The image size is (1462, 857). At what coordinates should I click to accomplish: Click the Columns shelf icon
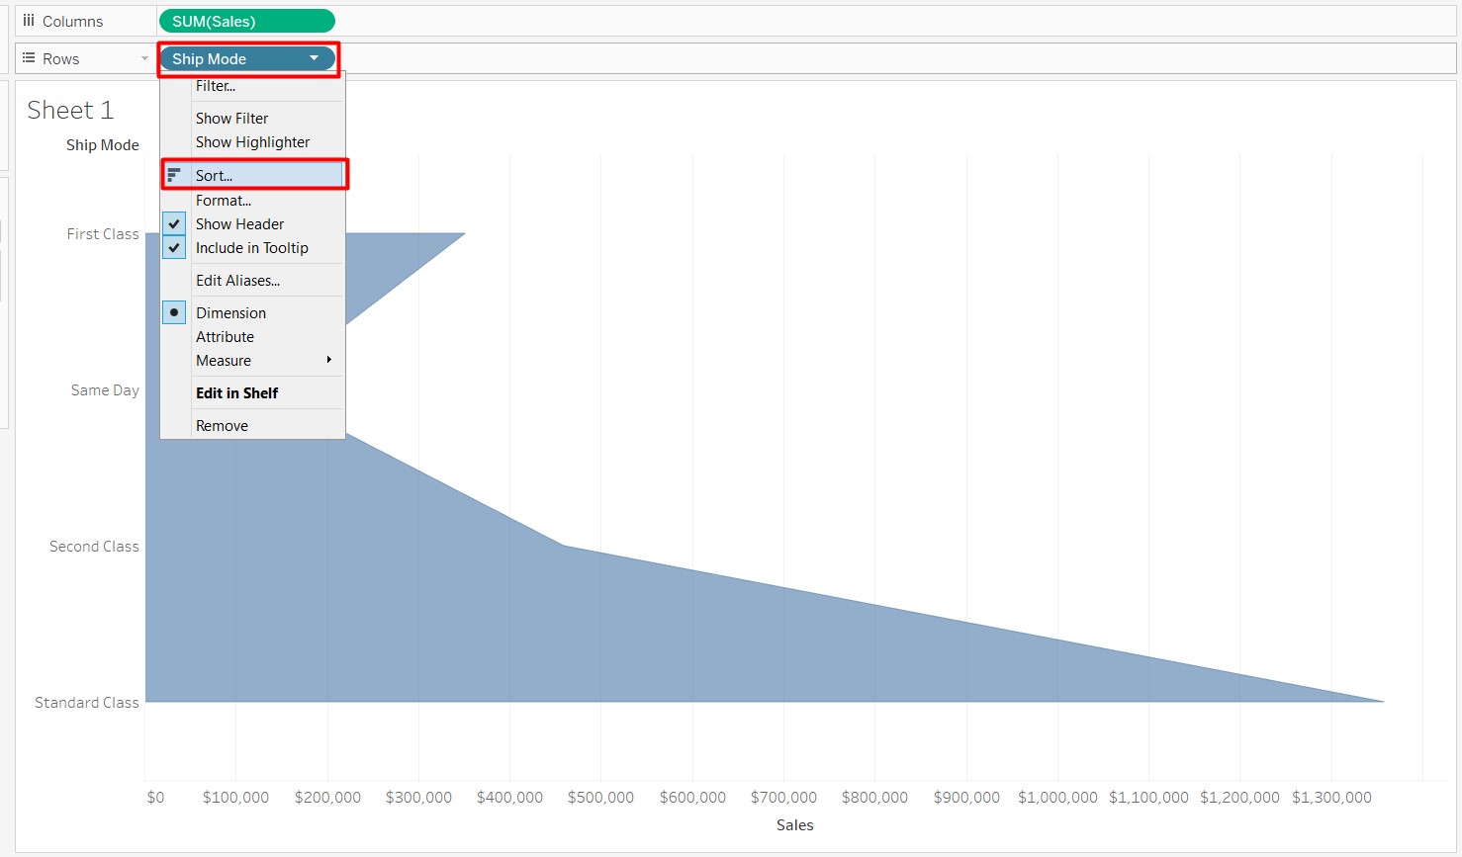point(29,21)
